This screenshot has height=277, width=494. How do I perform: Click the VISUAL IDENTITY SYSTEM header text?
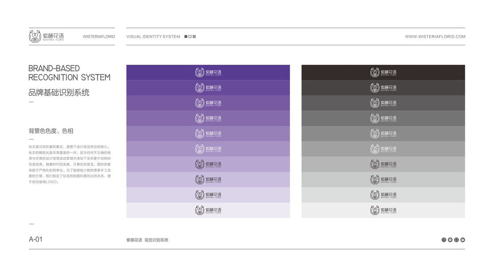point(153,37)
